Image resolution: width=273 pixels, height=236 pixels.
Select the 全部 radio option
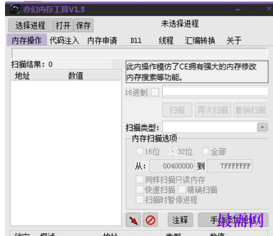[206, 151]
